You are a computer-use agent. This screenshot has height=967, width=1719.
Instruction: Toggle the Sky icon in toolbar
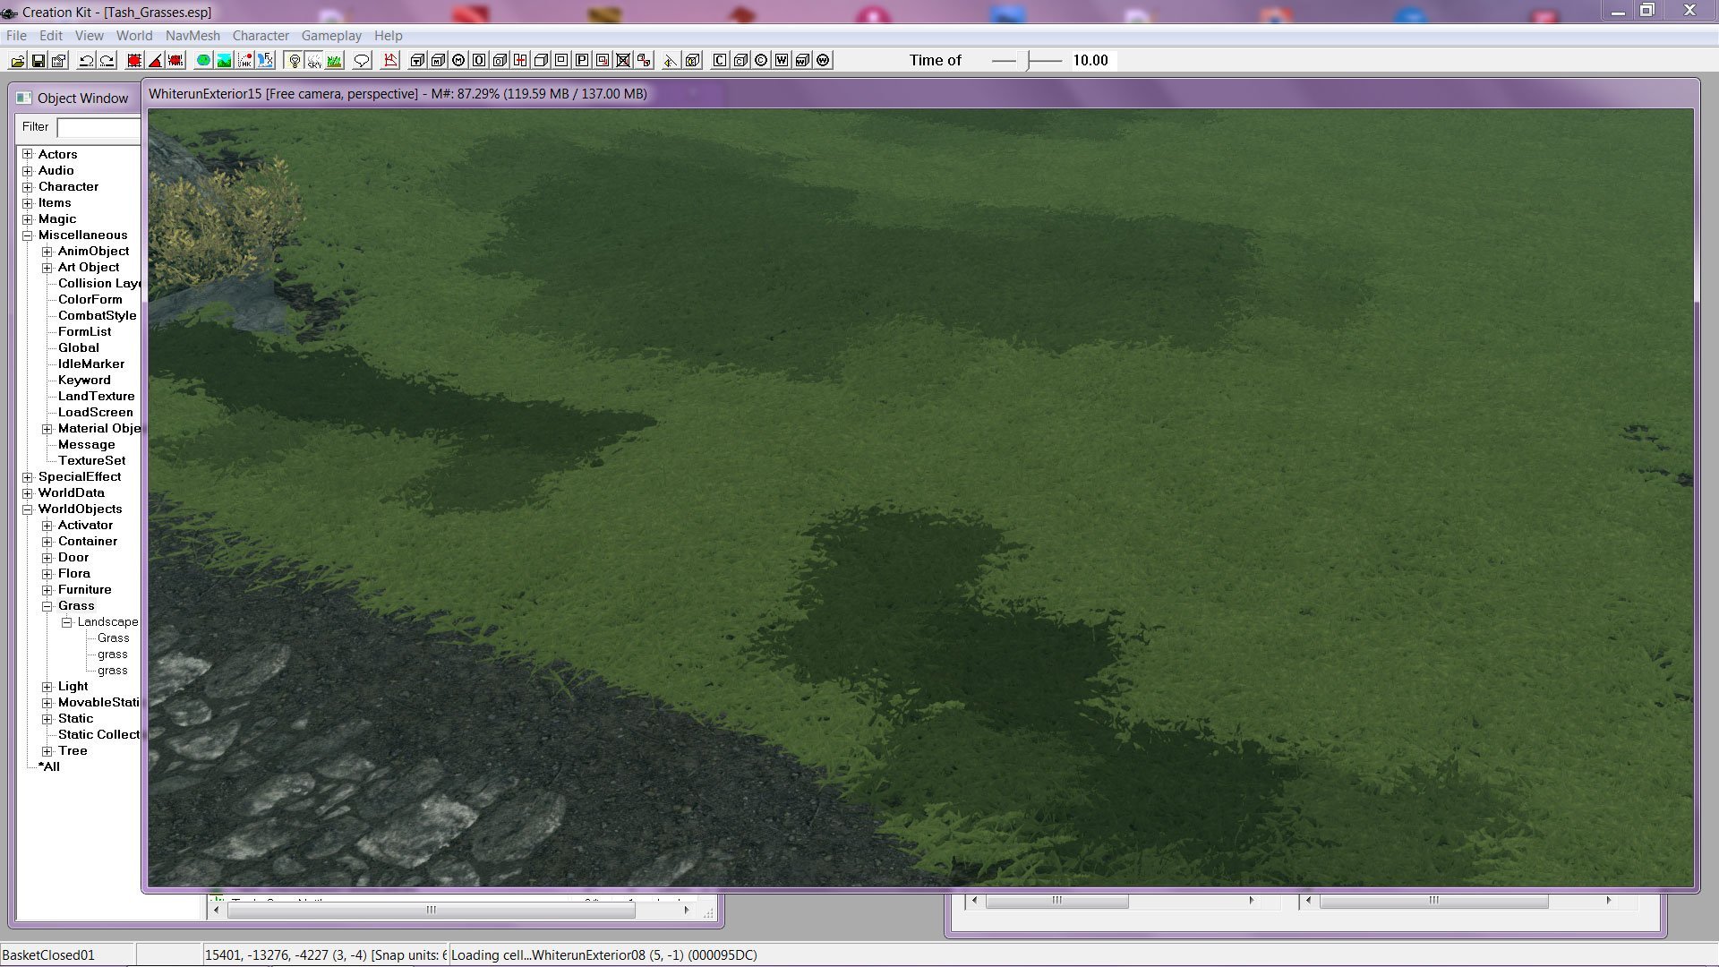314,60
